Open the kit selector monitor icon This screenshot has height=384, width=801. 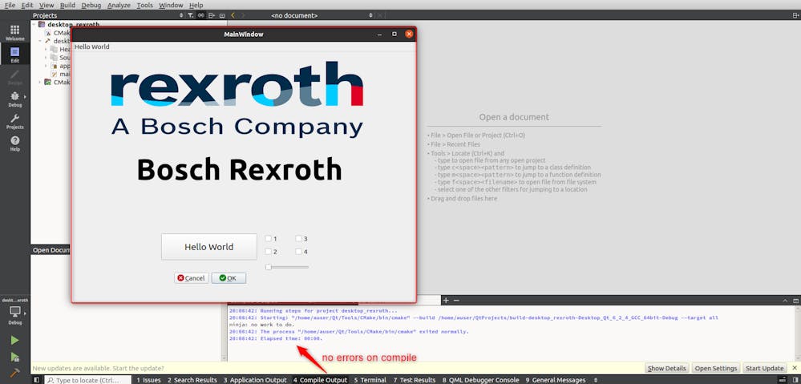pyautogui.click(x=14, y=312)
